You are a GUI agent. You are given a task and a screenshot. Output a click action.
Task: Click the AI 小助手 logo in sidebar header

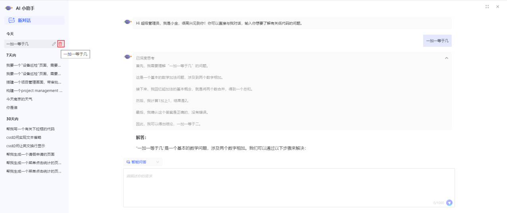(9, 8)
